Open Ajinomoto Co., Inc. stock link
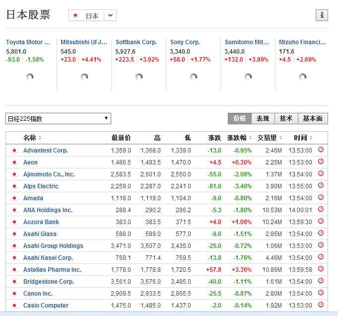The image size is (338, 316). tap(49, 174)
